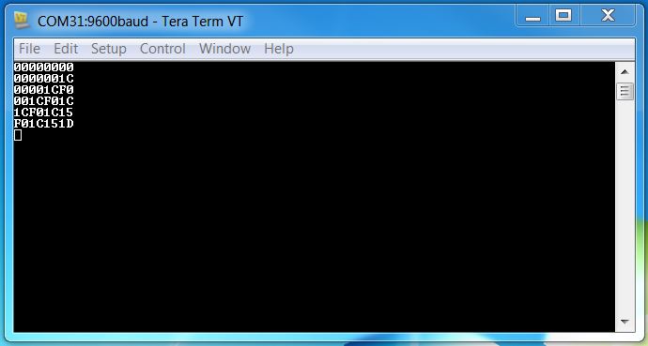Close the Tera Term window
The width and height of the screenshot is (648, 346).
click(608, 16)
